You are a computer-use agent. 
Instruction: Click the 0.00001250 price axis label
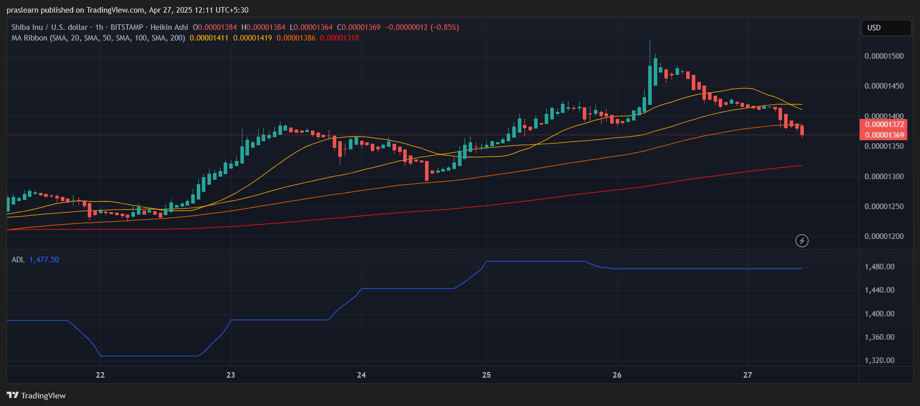pyautogui.click(x=884, y=207)
